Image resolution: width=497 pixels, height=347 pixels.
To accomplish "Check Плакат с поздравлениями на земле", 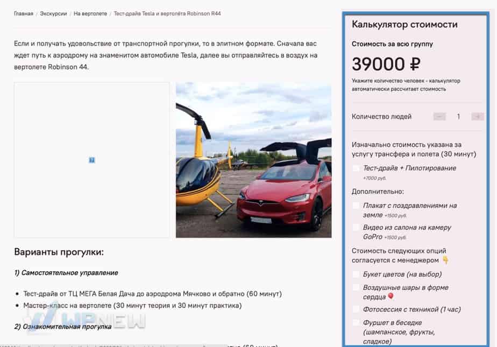I will pos(356,206).
